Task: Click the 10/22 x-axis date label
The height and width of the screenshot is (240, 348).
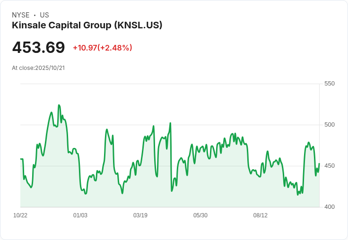Action: (20, 215)
